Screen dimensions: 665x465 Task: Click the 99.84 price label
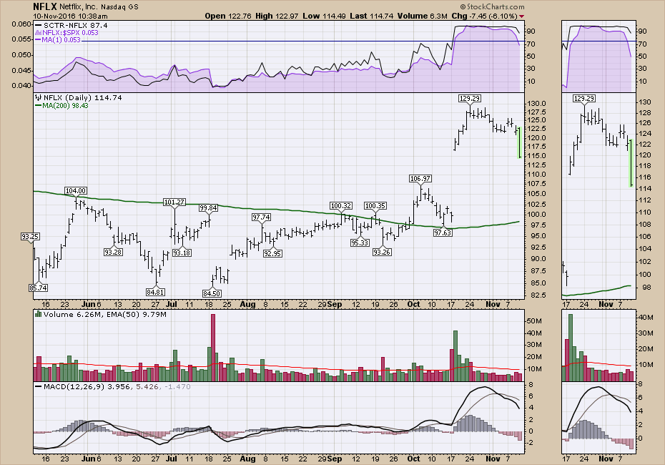[x=208, y=208]
